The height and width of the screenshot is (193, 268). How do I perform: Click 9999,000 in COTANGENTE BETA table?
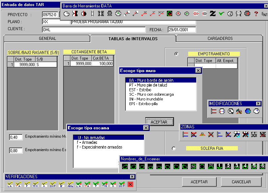(81, 64)
